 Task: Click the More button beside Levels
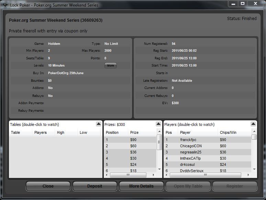[110, 66]
